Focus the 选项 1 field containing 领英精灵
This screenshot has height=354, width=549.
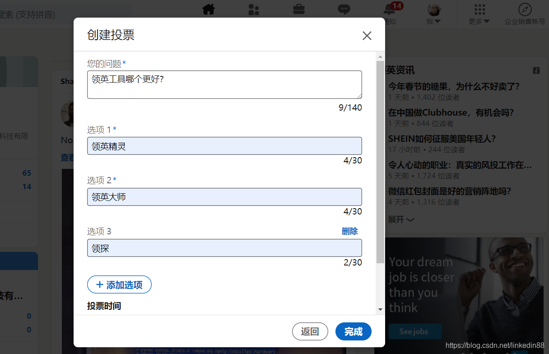[x=224, y=146]
